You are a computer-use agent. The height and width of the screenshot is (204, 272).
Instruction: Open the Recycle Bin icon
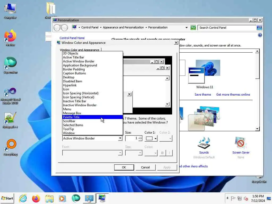coord(259,180)
